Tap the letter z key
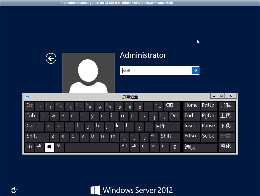This screenshot has height=196, width=260. click(55, 137)
